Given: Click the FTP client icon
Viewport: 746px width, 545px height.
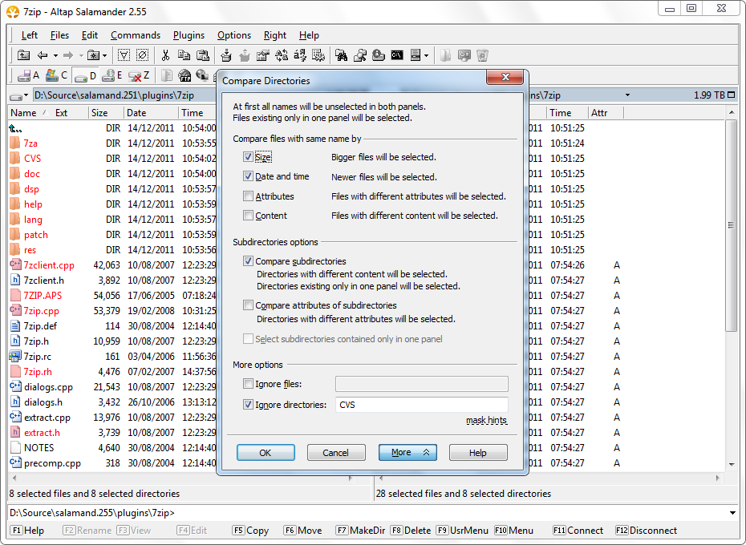Looking at the screenshot, I should coord(184,75).
